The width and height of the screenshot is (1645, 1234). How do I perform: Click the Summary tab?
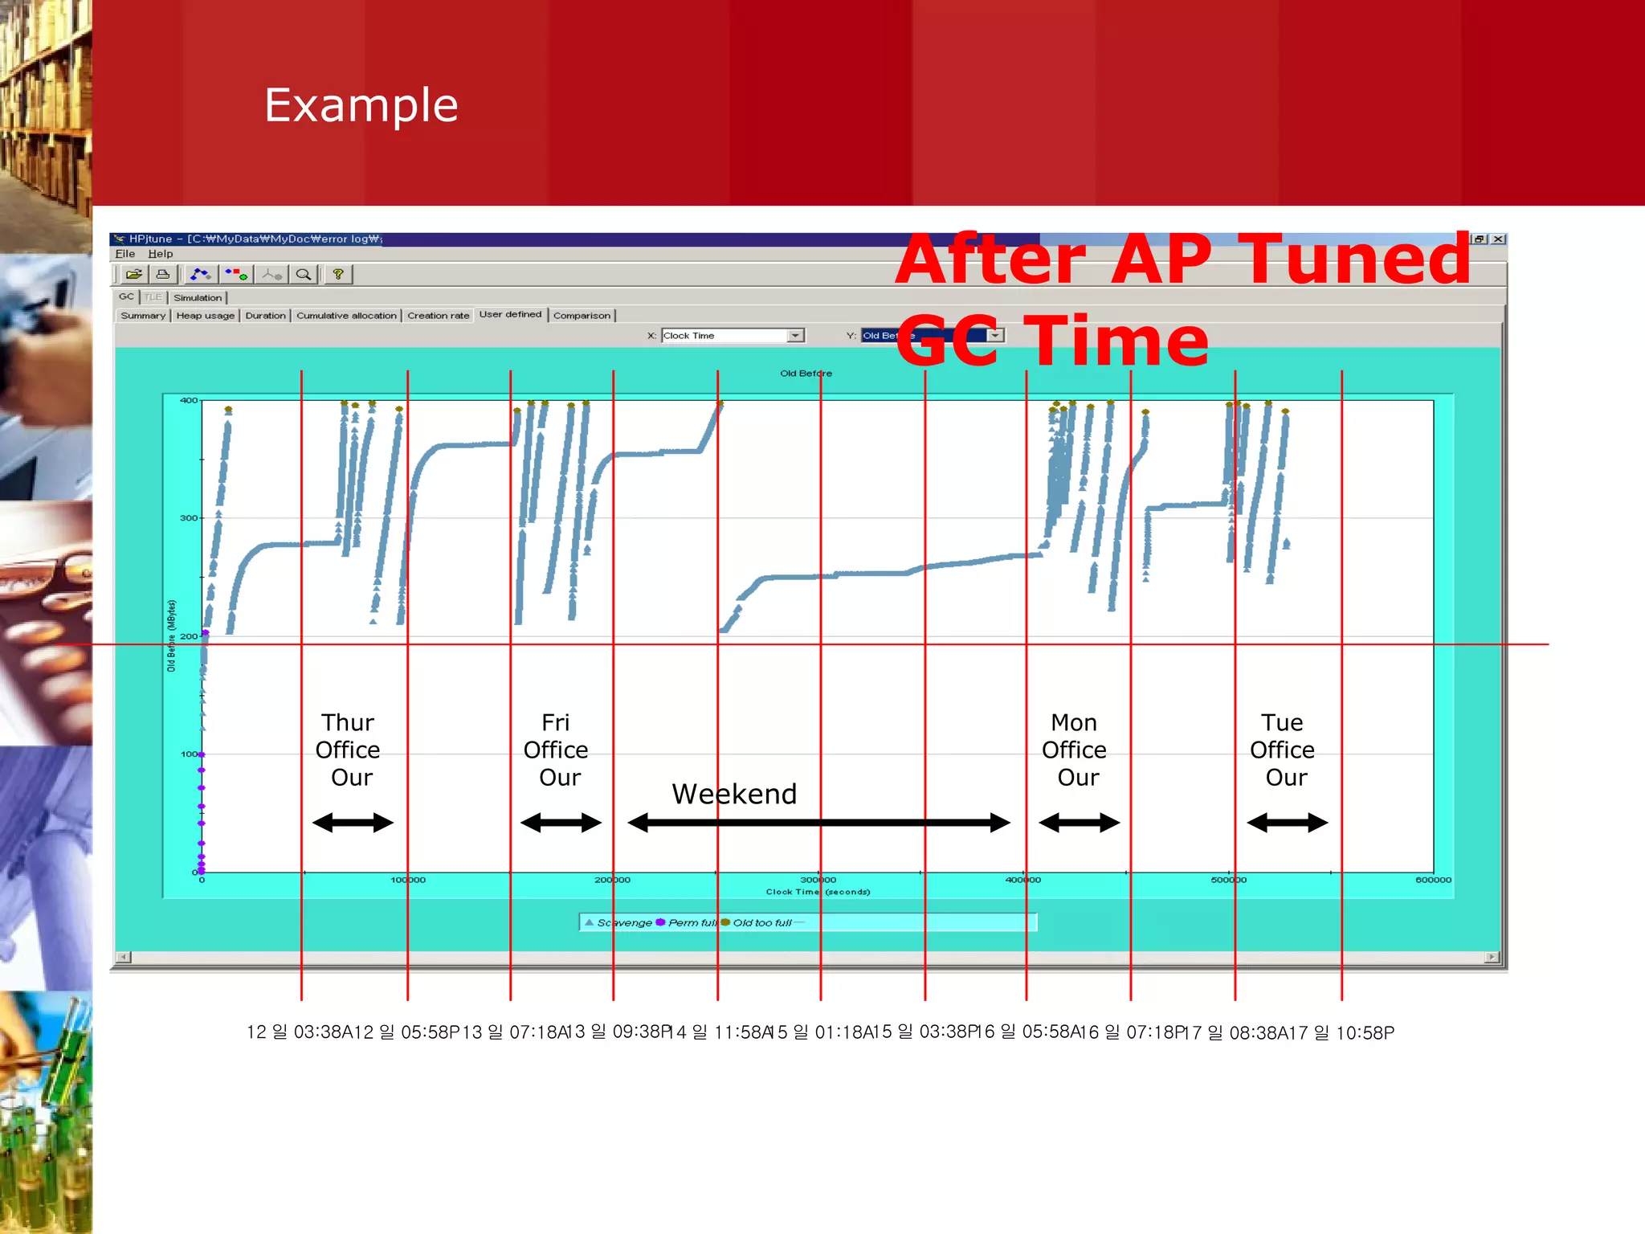point(143,316)
